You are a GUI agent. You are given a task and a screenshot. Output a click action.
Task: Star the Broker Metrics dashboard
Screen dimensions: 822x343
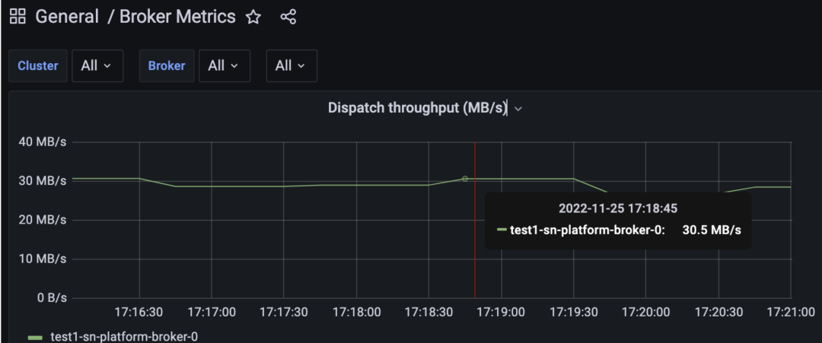coord(253,17)
